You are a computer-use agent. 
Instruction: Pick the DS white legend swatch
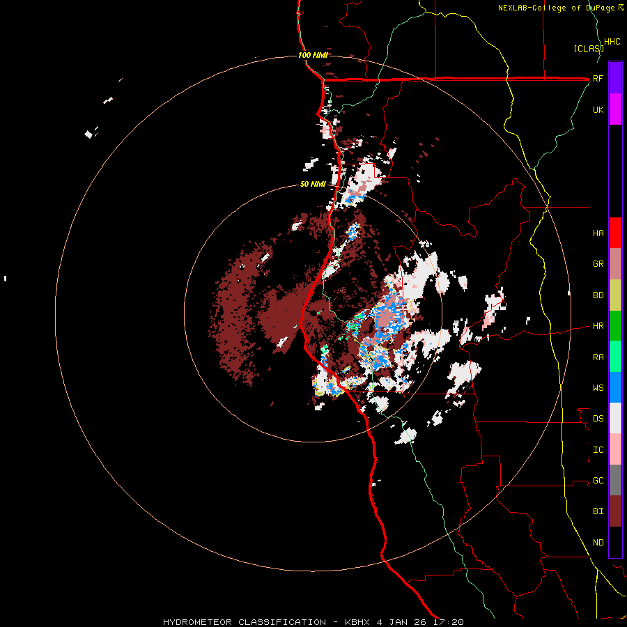coord(615,418)
